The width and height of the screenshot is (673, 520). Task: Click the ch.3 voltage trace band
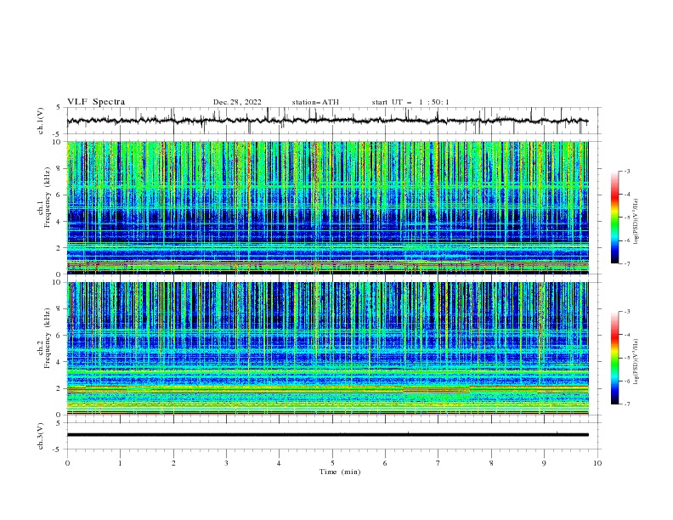[x=327, y=435]
